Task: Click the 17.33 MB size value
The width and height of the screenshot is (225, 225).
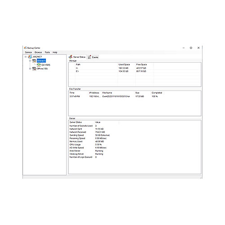Action: tap(139, 96)
